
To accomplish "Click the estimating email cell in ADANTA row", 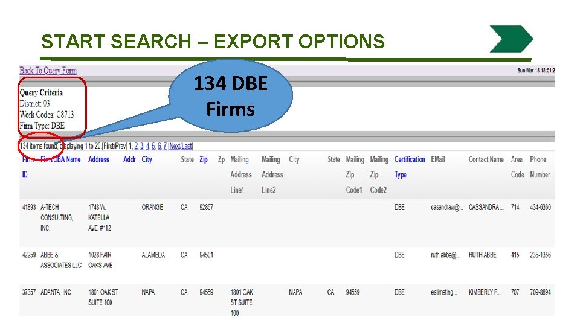I will coord(444,292).
